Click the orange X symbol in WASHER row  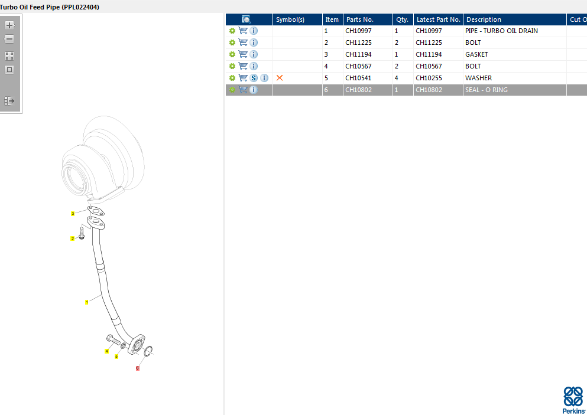point(279,78)
